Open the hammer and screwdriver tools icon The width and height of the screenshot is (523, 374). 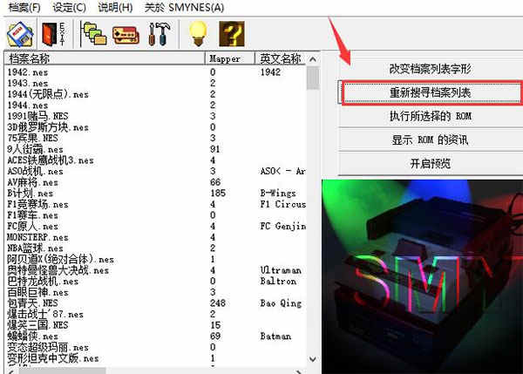159,34
